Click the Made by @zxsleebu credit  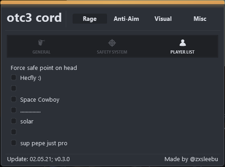point(191,159)
